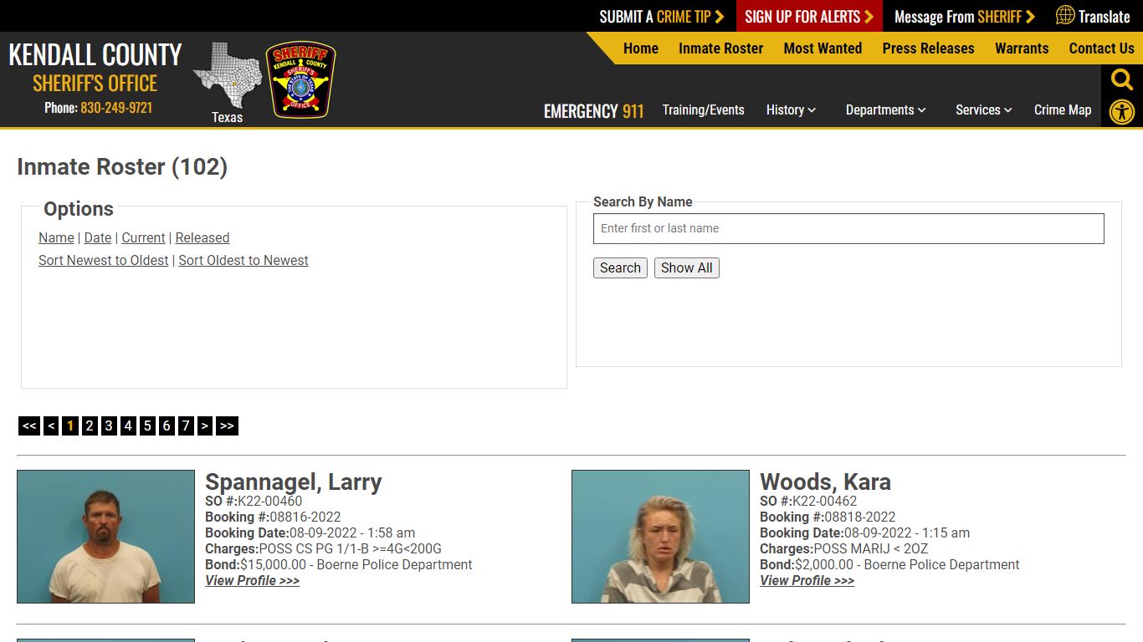Click Kendall County Sheriff's Office title
The width and height of the screenshot is (1143, 642).
(x=95, y=68)
